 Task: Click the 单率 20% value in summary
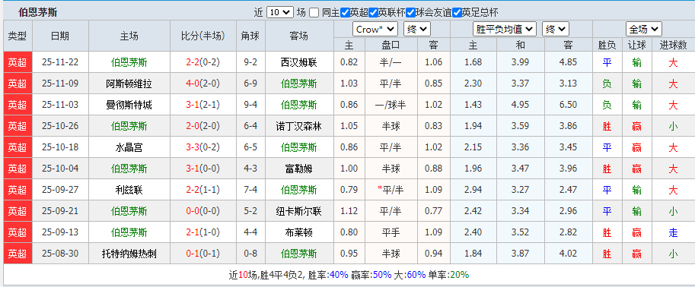click(x=459, y=275)
